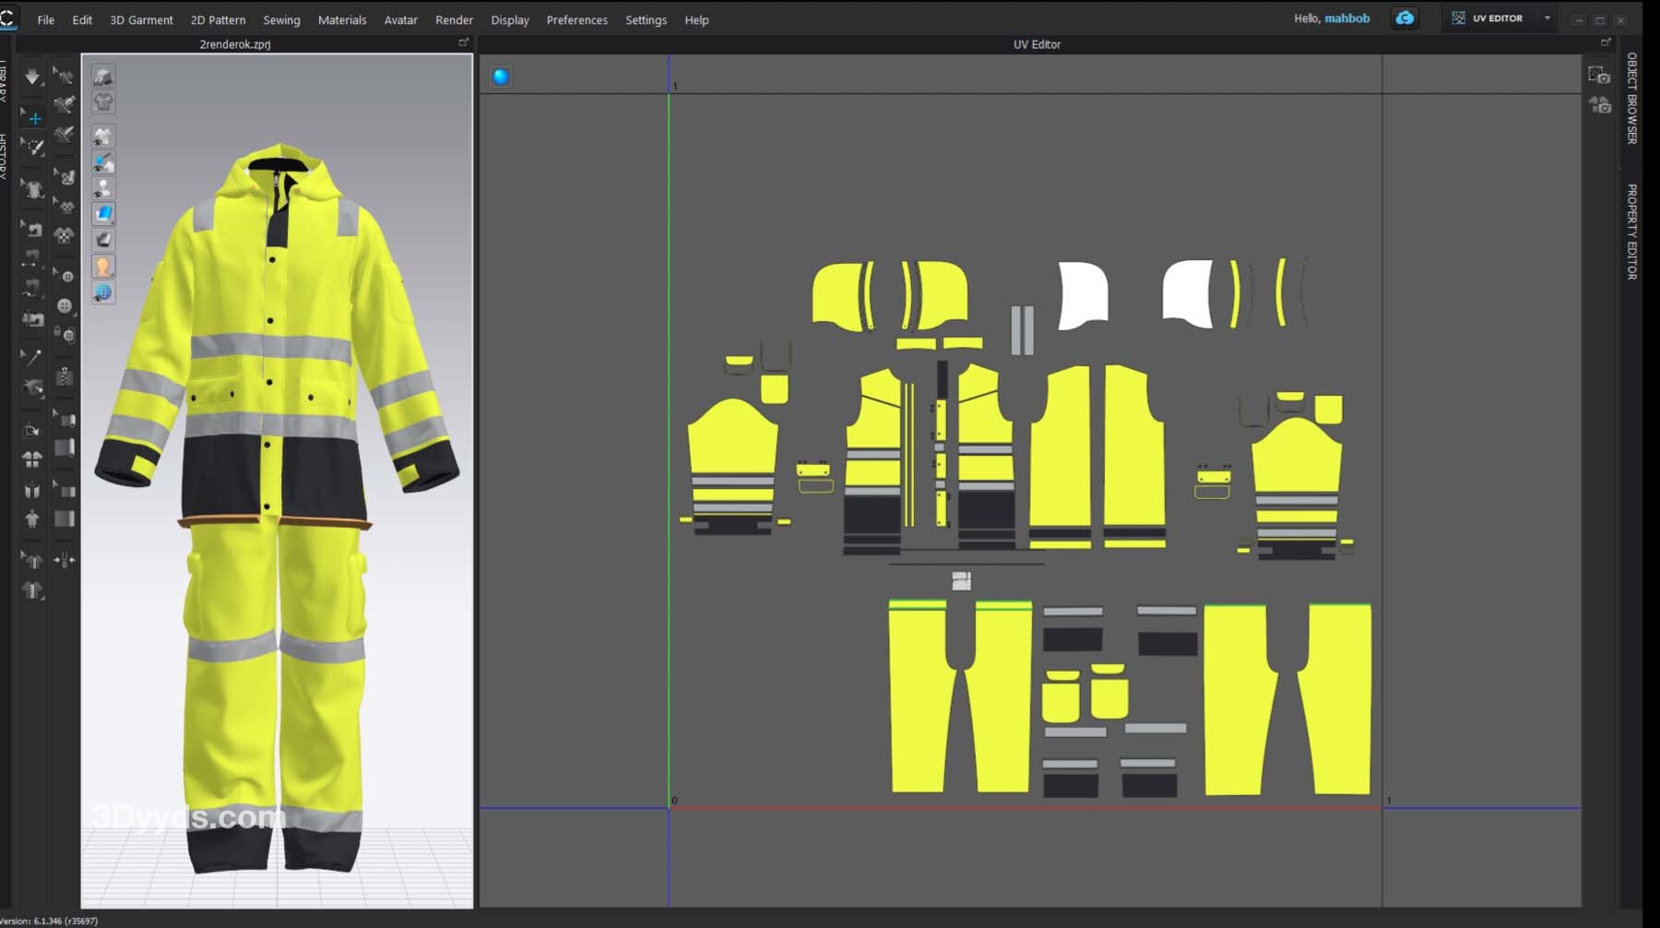The height and width of the screenshot is (928, 1660).
Task: Click the mahbob username link
Action: point(1346,18)
